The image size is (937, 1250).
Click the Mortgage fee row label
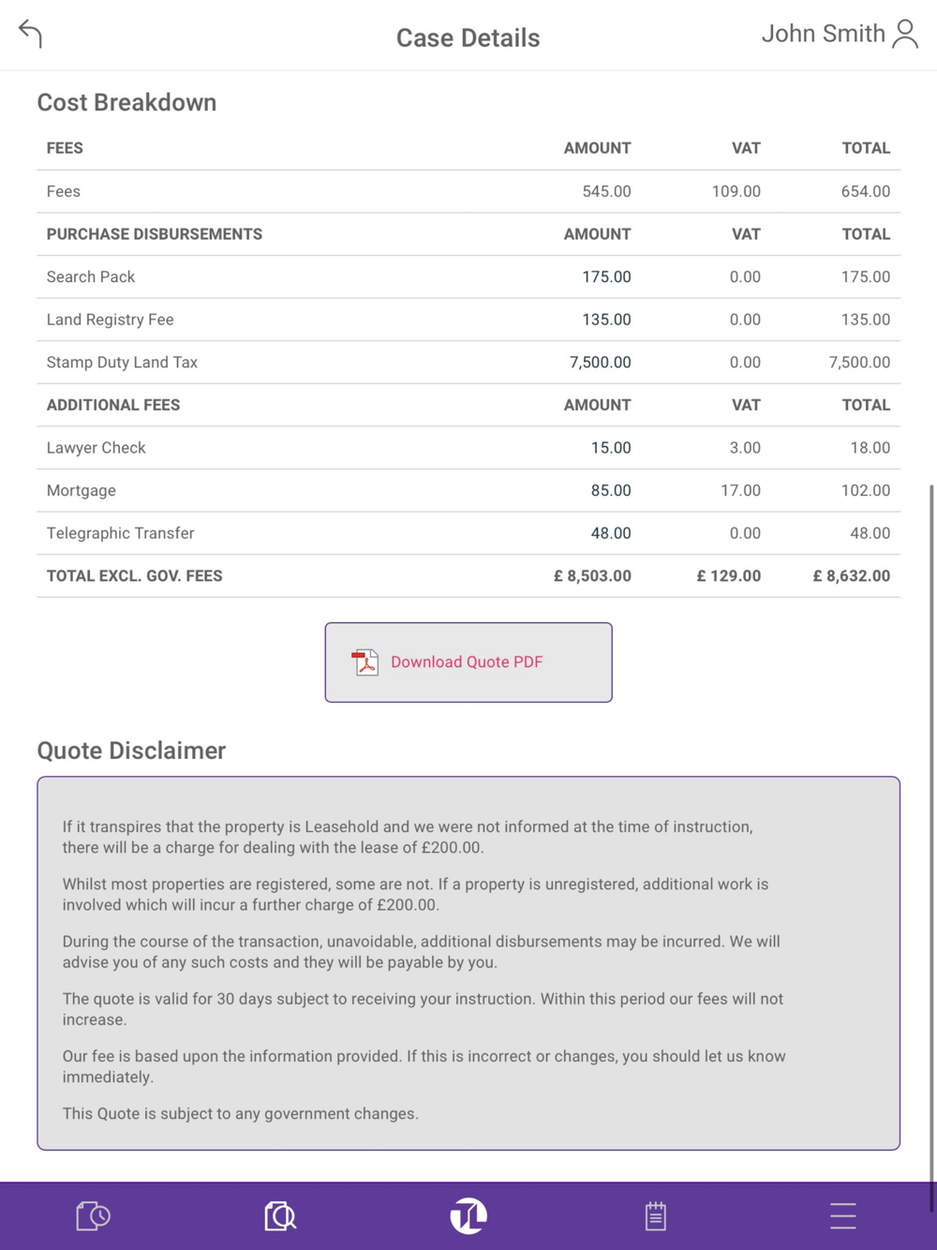(x=82, y=491)
